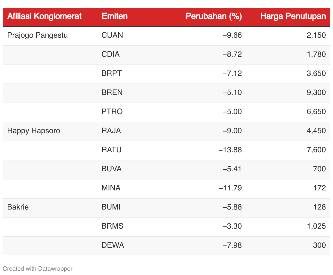Click MINA's −11.79 change value
The height and width of the screenshot is (275, 333).
coord(230,188)
